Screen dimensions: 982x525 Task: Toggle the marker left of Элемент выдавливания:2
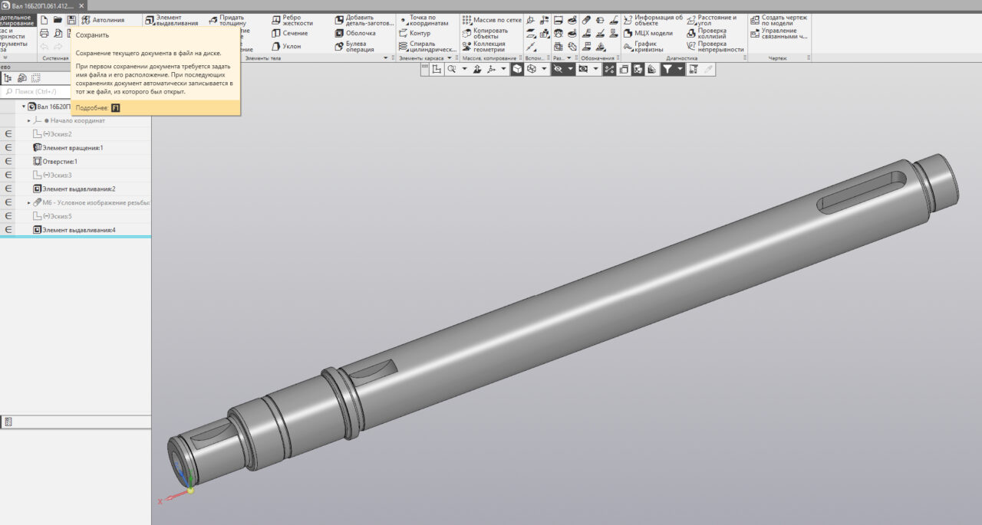coord(9,189)
